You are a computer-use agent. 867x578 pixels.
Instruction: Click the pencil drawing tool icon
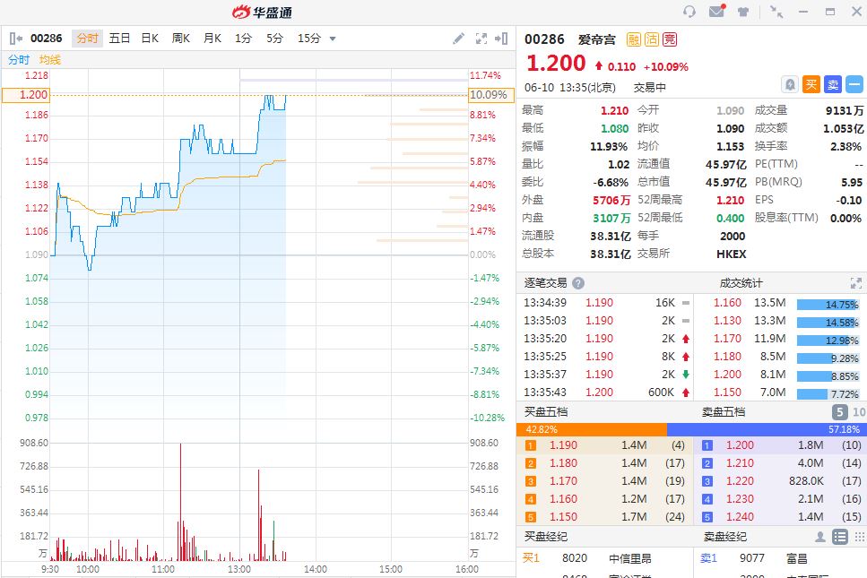[459, 39]
